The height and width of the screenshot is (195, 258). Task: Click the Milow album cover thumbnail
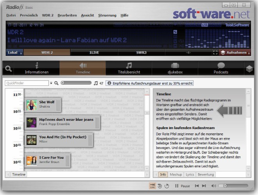(32, 140)
